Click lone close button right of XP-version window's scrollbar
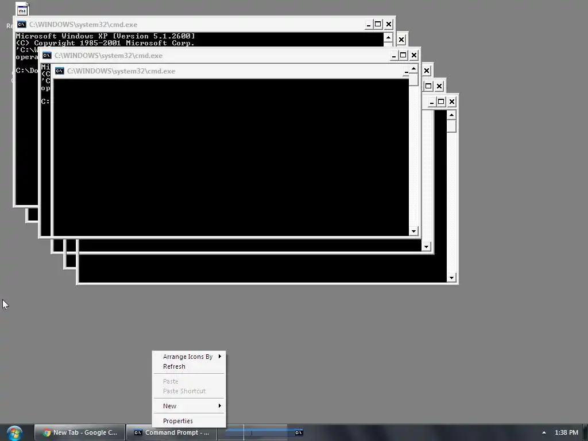Image resolution: width=588 pixels, height=441 pixels. (x=401, y=40)
